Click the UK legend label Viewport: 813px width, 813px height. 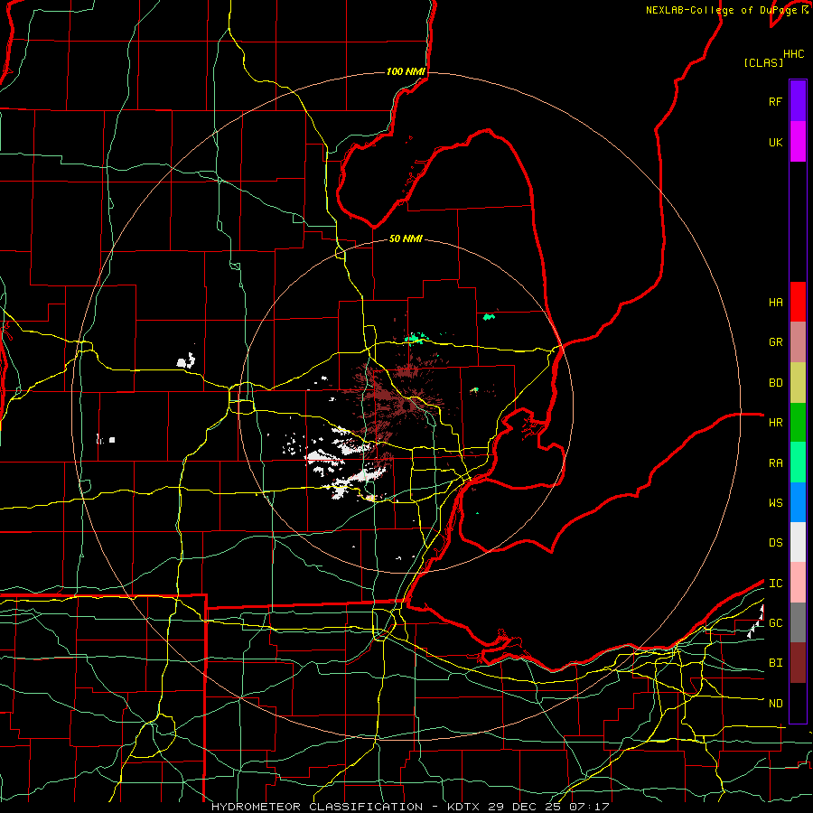pos(775,142)
